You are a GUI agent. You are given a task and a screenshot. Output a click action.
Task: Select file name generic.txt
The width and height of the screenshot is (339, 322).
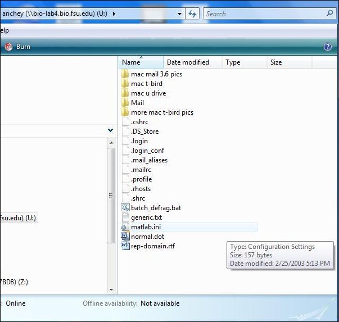[x=147, y=217]
